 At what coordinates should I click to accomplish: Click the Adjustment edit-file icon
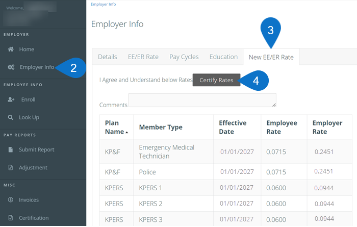(11, 168)
